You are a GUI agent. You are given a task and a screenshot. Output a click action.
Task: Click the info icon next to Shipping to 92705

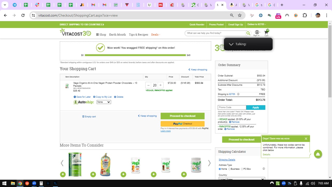pyautogui.click(x=238, y=94)
